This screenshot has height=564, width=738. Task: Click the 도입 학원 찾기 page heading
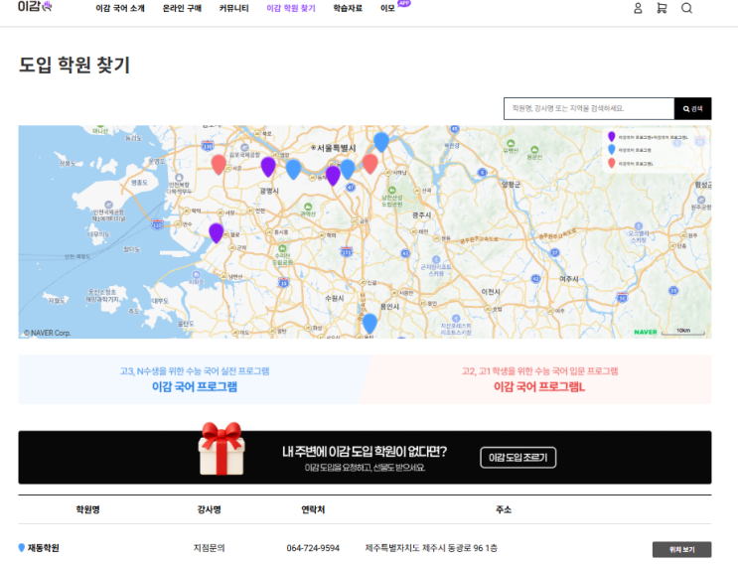tap(74, 65)
